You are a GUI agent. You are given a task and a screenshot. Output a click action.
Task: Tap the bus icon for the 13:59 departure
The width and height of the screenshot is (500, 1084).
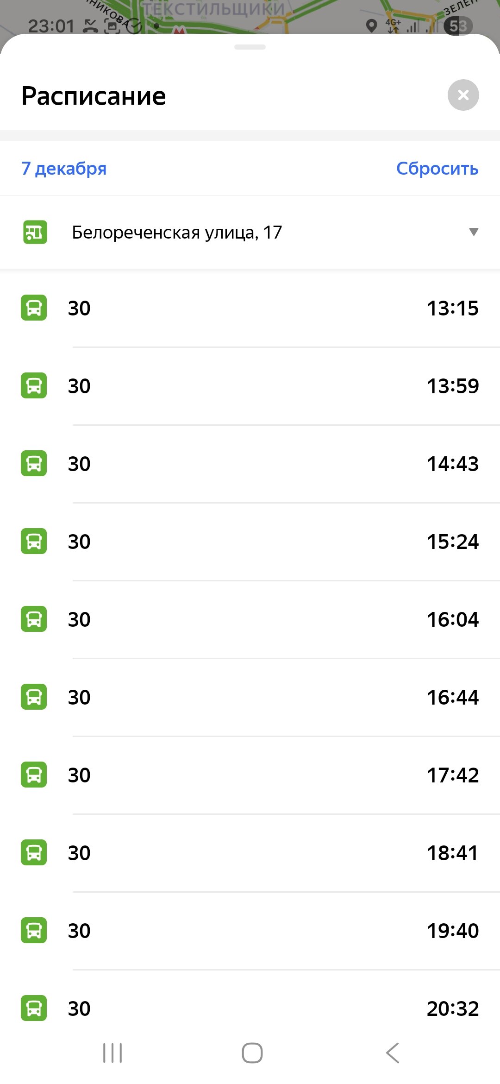point(34,386)
